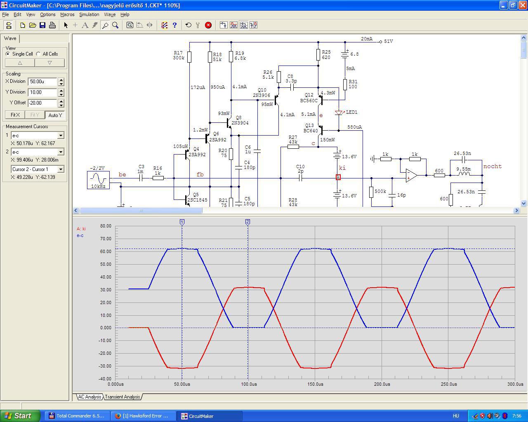Click the Fit X button
Image resolution: width=528 pixels, height=422 pixels.
14,115
